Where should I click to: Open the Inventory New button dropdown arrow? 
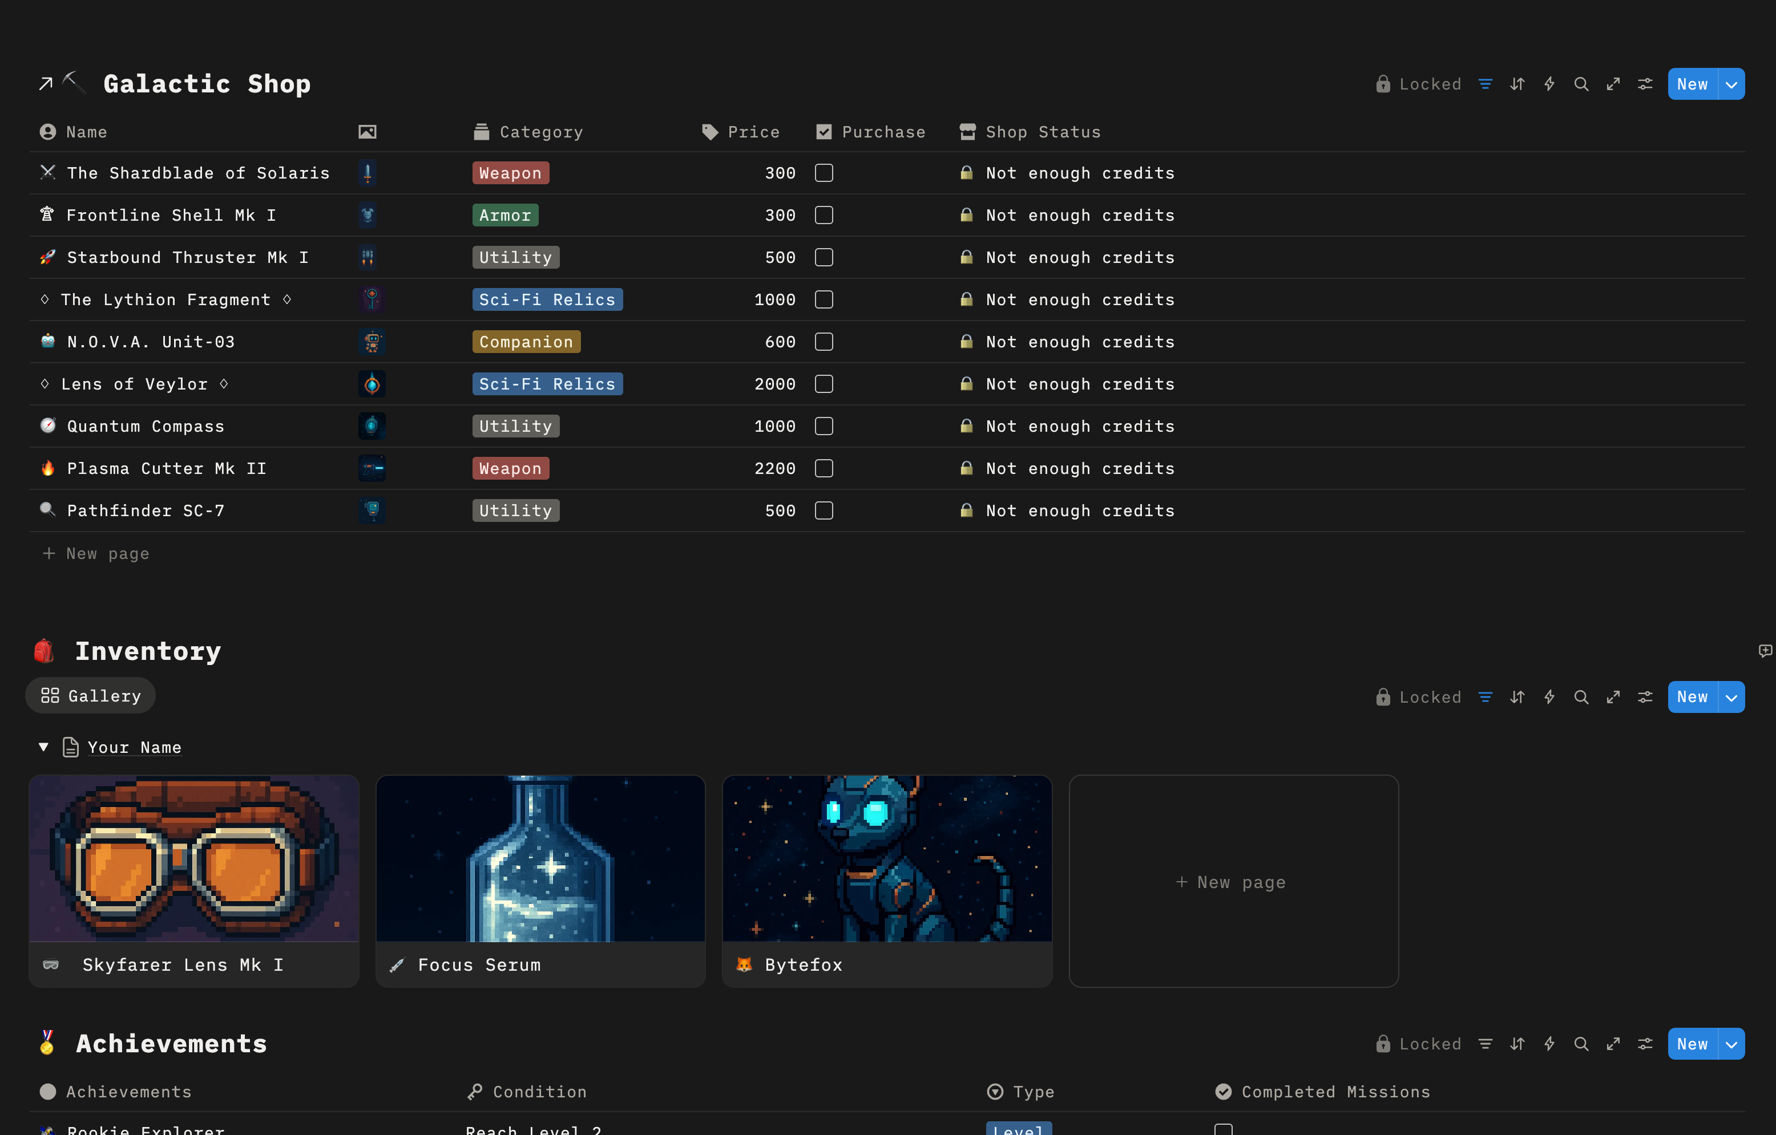(1731, 697)
